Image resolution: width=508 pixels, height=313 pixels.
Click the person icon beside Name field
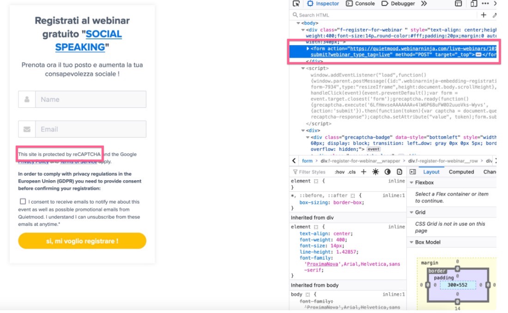(27, 99)
